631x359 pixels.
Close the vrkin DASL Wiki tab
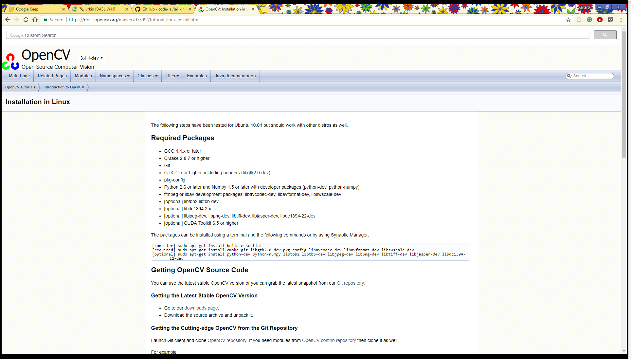[x=127, y=9]
